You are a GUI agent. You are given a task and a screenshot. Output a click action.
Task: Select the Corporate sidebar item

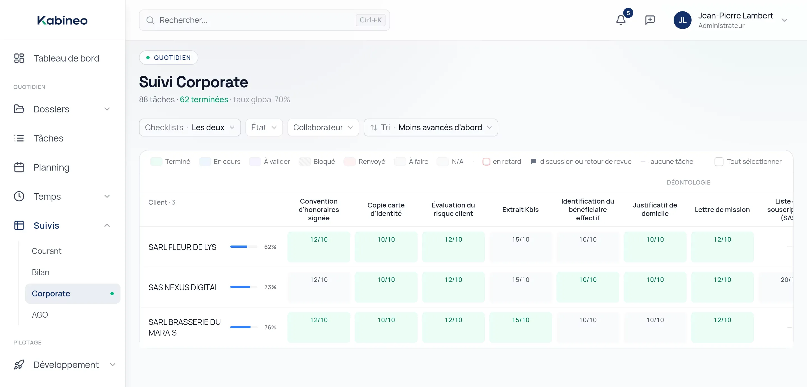[x=73, y=294]
